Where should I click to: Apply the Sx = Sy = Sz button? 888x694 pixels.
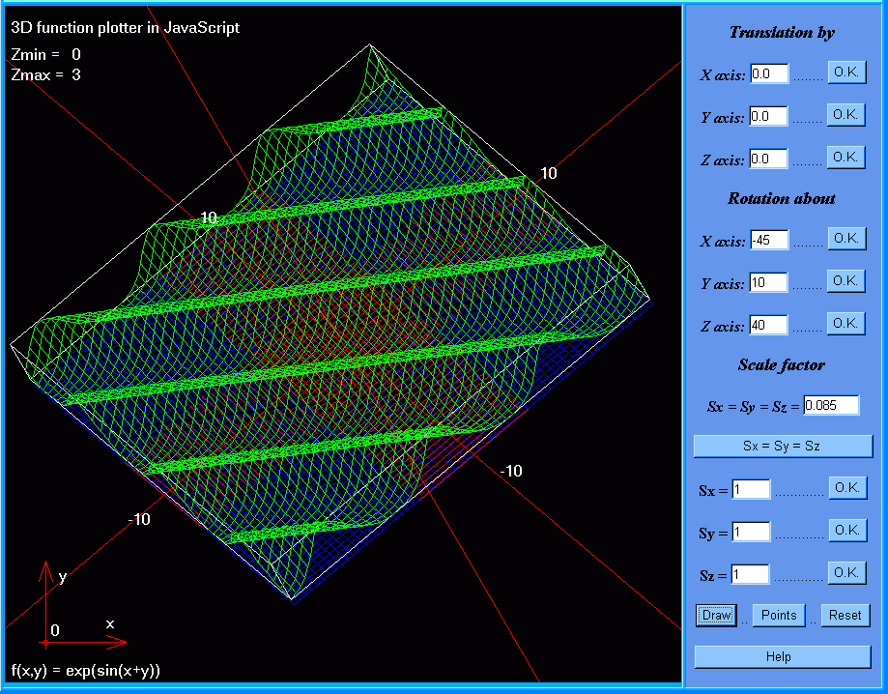tap(784, 446)
